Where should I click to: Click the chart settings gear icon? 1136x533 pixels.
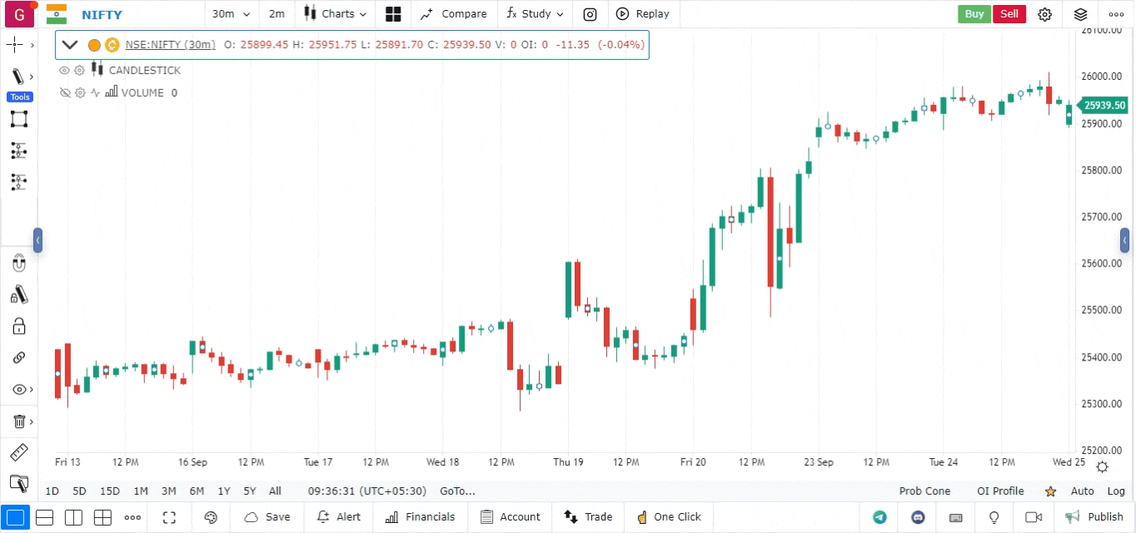click(x=1045, y=14)
